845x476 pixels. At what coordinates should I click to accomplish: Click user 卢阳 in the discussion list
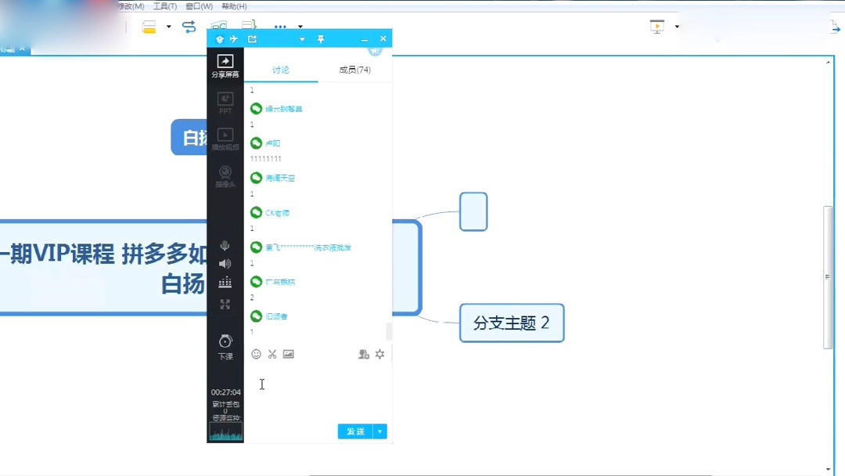coord(274,143)
